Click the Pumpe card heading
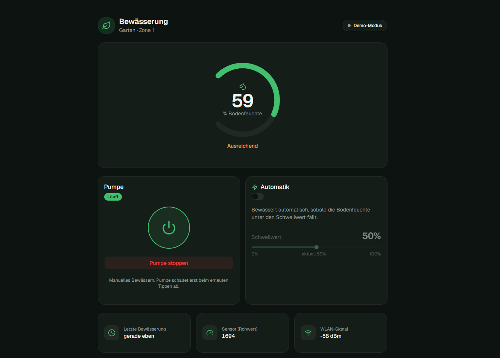The width and height of the screenshot is (500, 358). (114, 187)
